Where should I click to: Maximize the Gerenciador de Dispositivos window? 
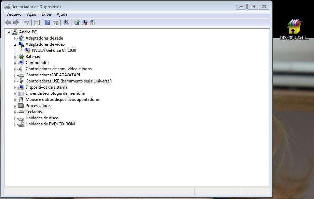pos(253,7)
